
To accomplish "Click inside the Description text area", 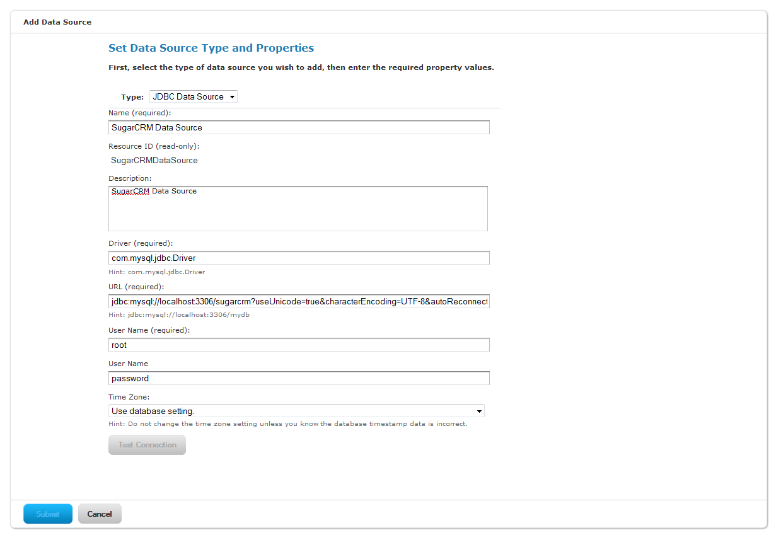I will [x=298, y=209].
